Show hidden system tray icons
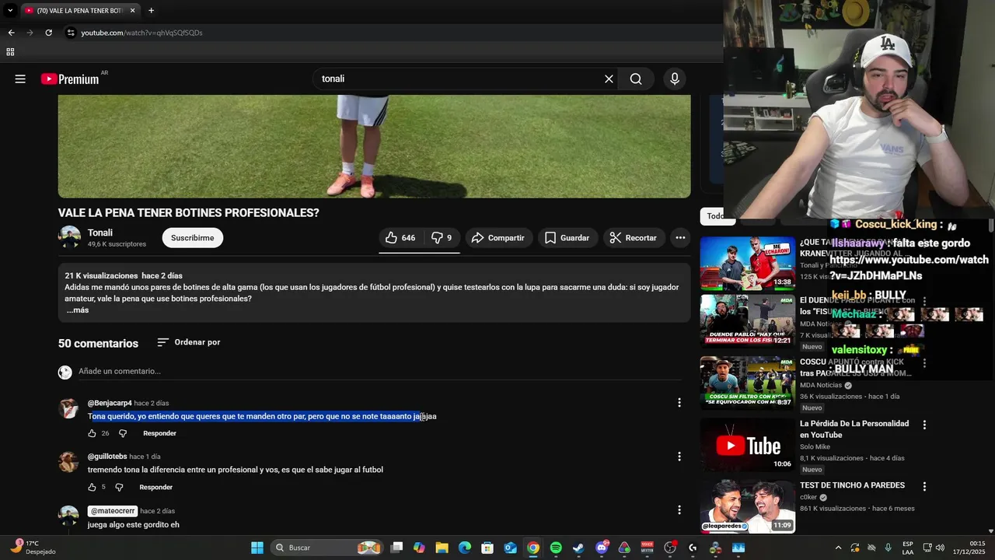995x560 pixels. pyautogui.click(x=838, y=548)
